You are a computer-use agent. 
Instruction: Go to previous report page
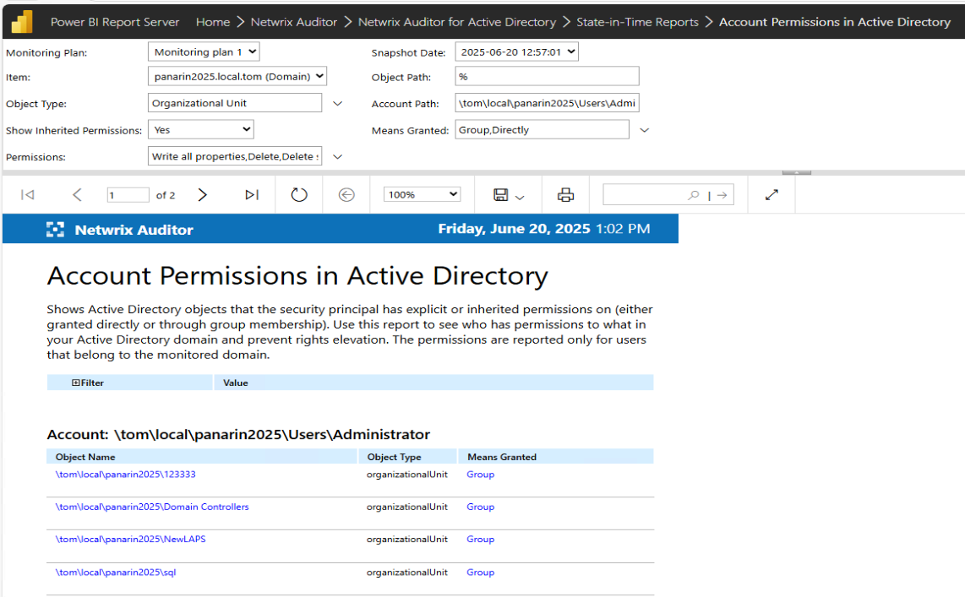pyautogui.click(x=77, y=195)
